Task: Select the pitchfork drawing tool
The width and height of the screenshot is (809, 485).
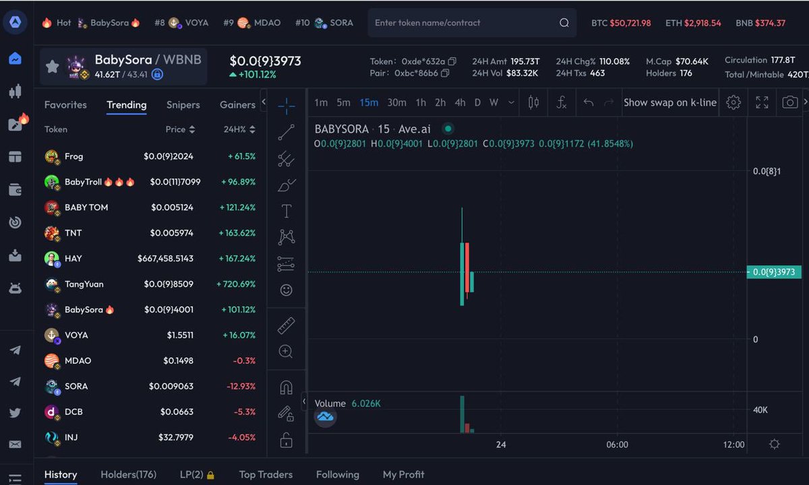Action: (287, 159)
